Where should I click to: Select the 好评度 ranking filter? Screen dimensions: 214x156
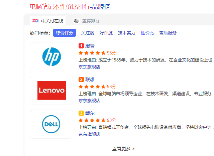(x=106, y=33)
